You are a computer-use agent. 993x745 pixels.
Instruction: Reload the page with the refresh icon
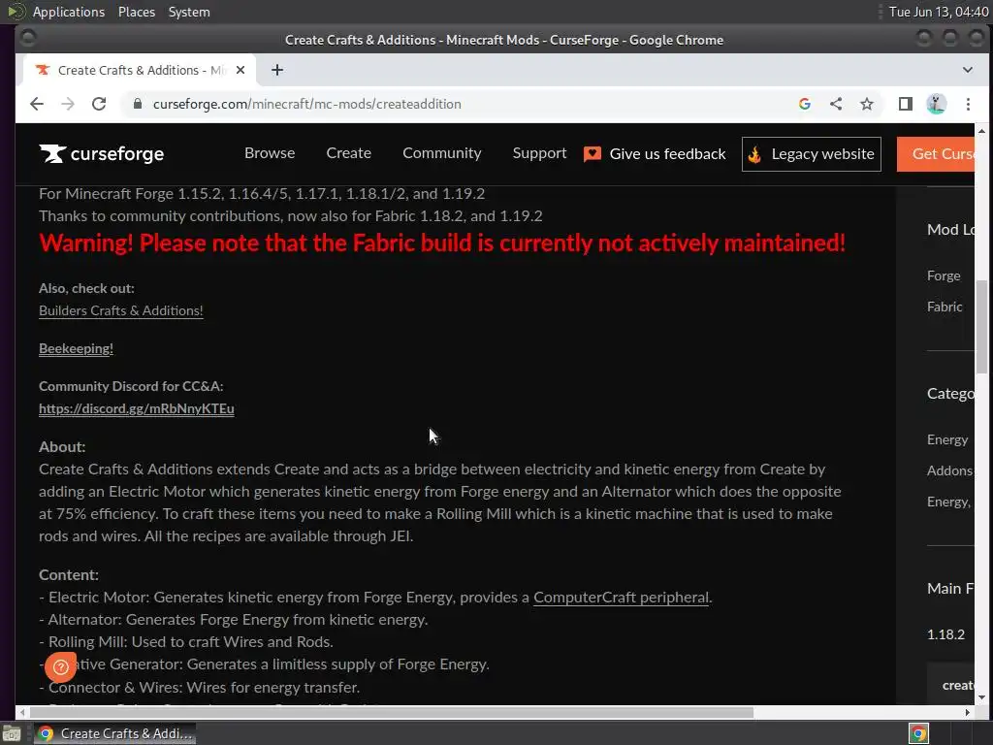[x=99, y=104]
